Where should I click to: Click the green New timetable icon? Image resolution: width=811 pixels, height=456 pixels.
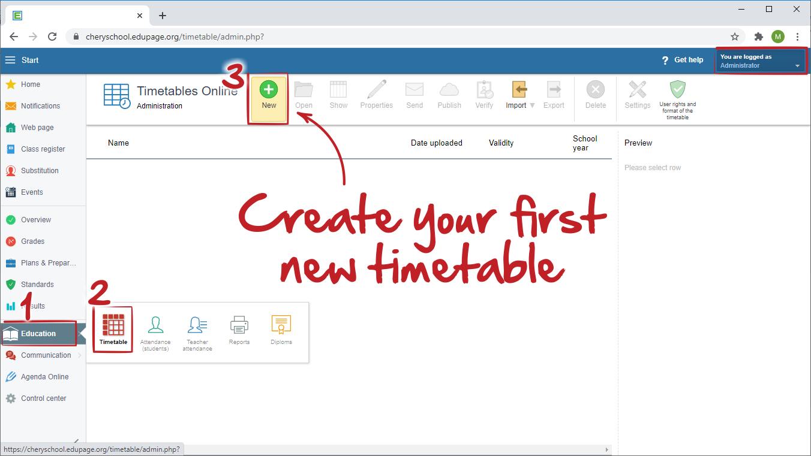pyautogui.click(x=268, y=90)
